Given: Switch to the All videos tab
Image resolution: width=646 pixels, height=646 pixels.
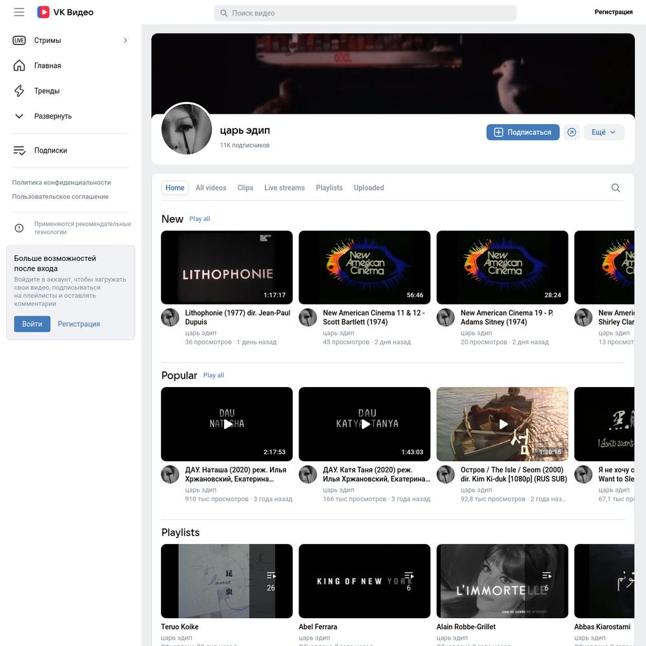Looking at the screenshot, I should [211, 188].
